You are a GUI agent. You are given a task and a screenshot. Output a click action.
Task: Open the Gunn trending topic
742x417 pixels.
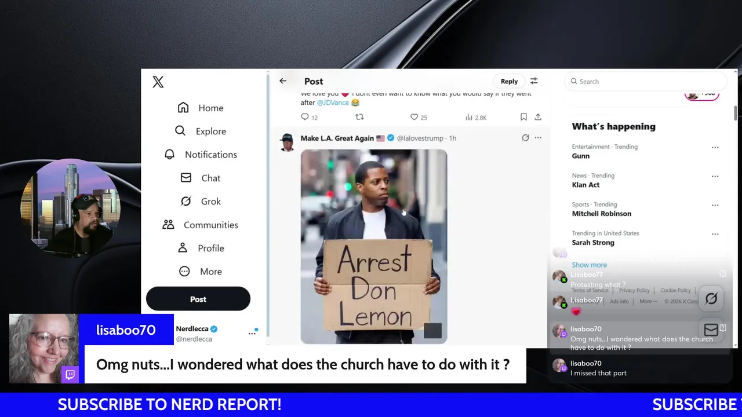coord(581,156)
